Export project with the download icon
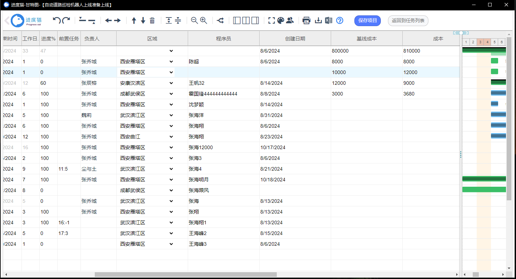516x279 pixels. pos(319,21)
